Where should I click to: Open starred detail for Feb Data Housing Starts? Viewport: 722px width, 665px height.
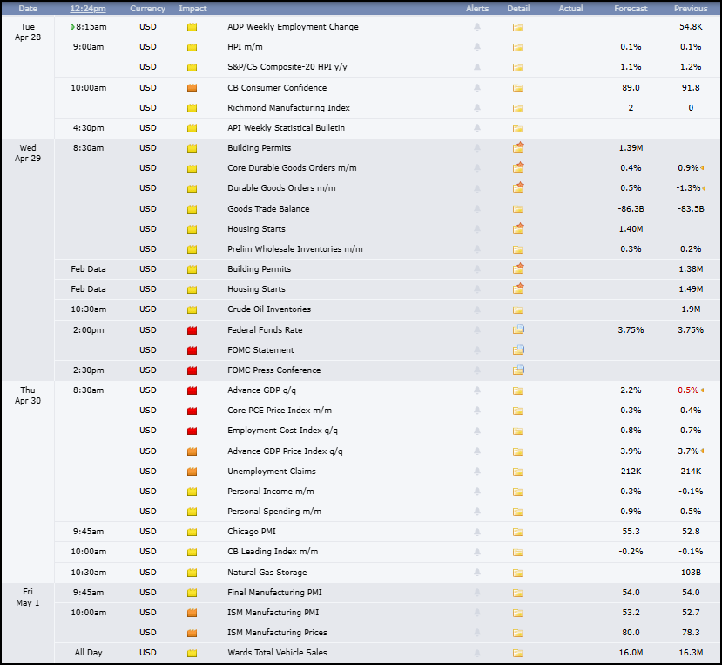(x=518, y=288)
